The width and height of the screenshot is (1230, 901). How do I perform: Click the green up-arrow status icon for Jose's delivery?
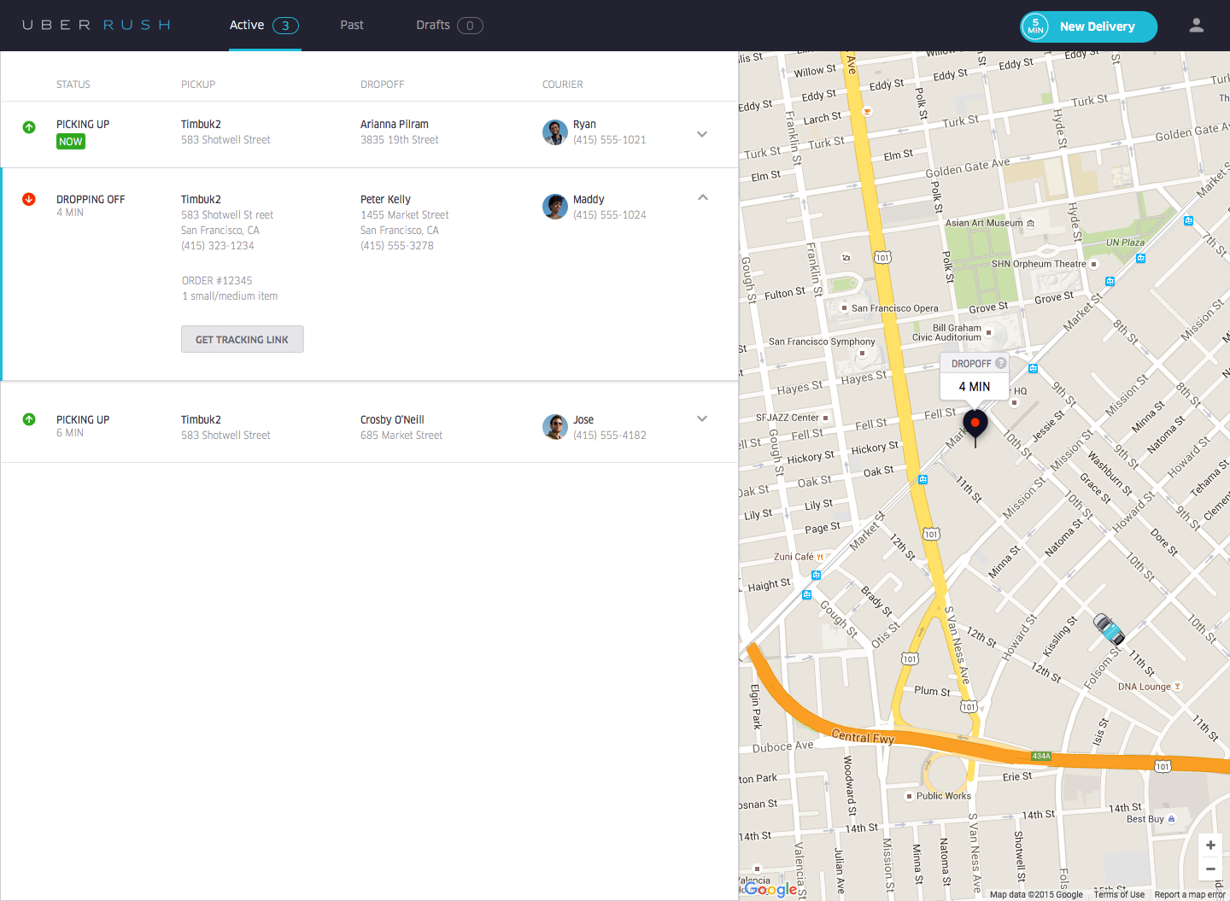click(29, 419)
